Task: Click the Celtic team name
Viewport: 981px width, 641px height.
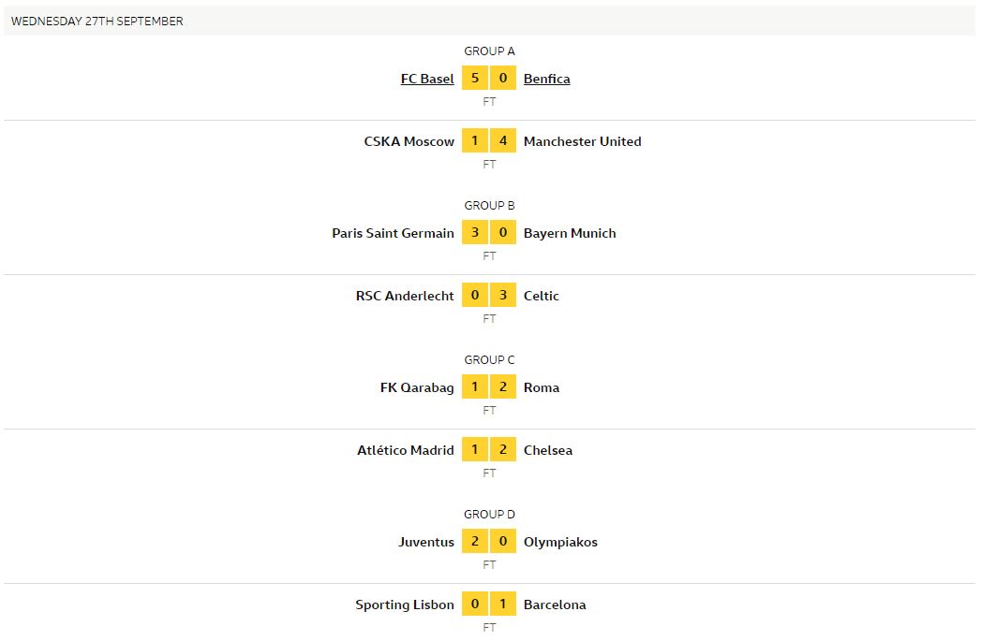Action: point(541,296)
